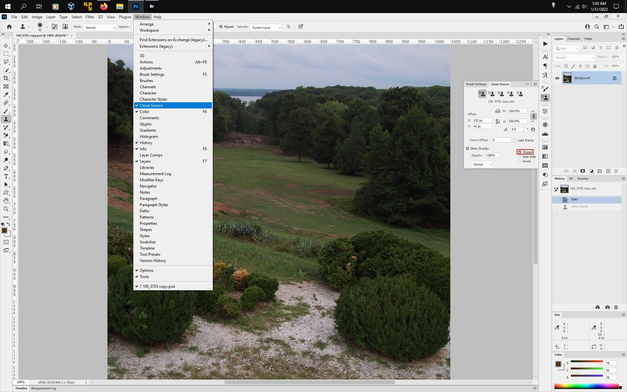Screen dimensions: 627x392
Task: Enable the Auto Hide checkbox
Action: 520,157
